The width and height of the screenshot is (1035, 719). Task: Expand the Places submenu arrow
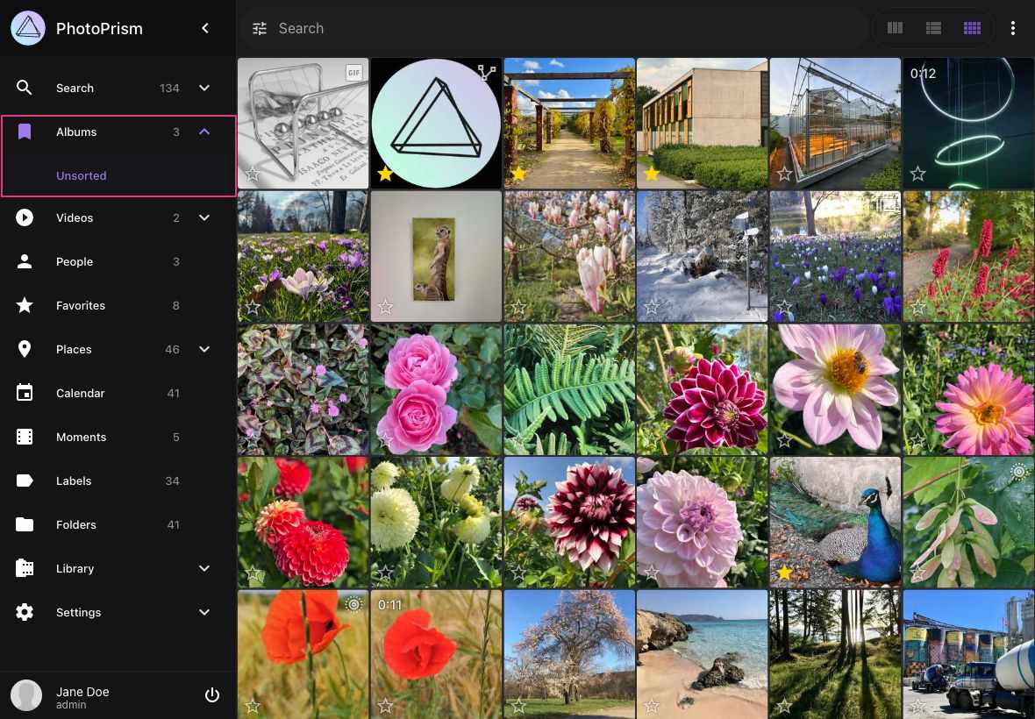point(204,349)
